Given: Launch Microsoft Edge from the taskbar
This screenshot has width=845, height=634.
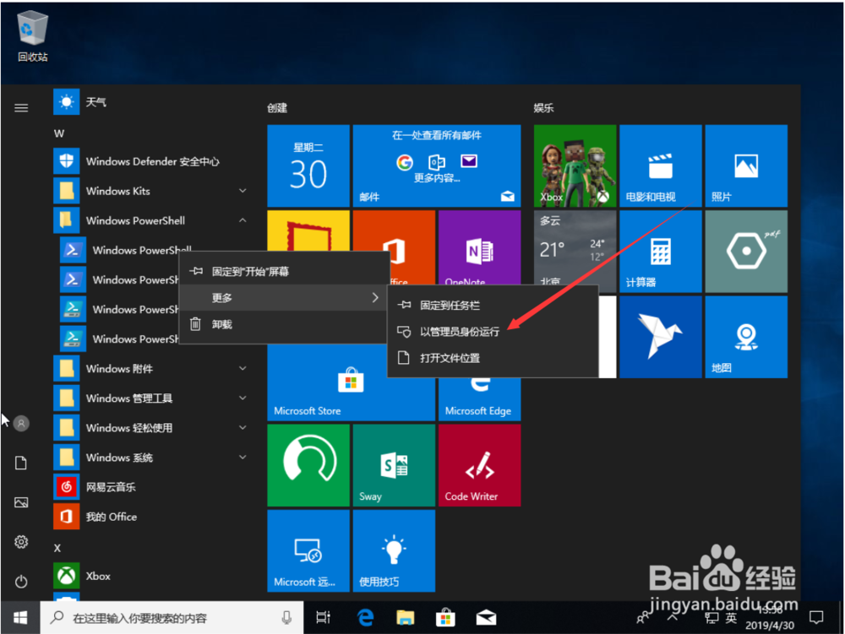Looking at the screenshot, I should click(x=364, y=617).
